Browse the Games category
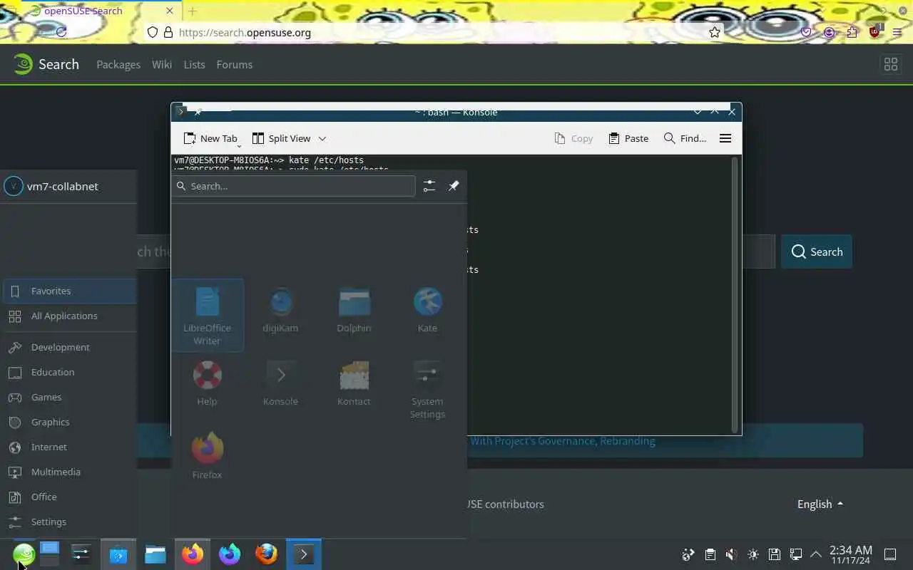913x570 pixels. click(x=69, y=397)
